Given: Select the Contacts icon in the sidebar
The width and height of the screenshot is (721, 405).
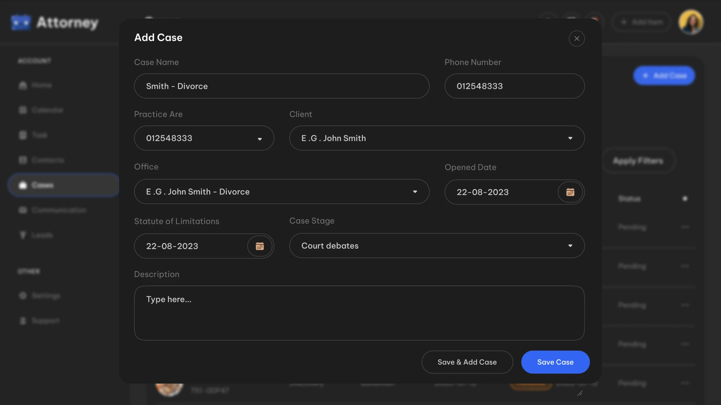Looking at the screenshot, I should tap(23, 160).
